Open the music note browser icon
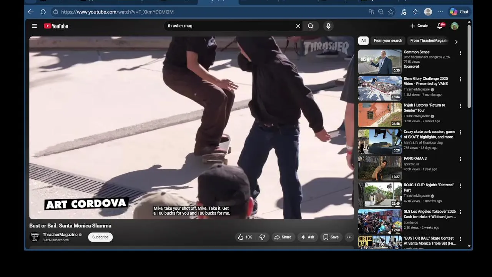 [x=403, y=12]
